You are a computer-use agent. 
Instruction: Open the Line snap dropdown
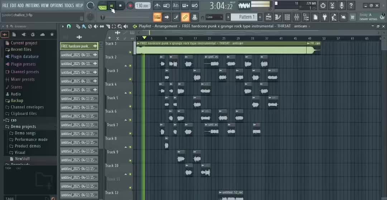coord(214,17)
